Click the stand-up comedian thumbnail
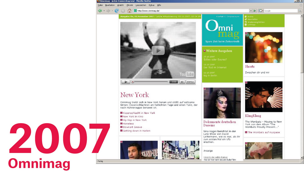Screen dimensions: 304x171 [139, 150]
